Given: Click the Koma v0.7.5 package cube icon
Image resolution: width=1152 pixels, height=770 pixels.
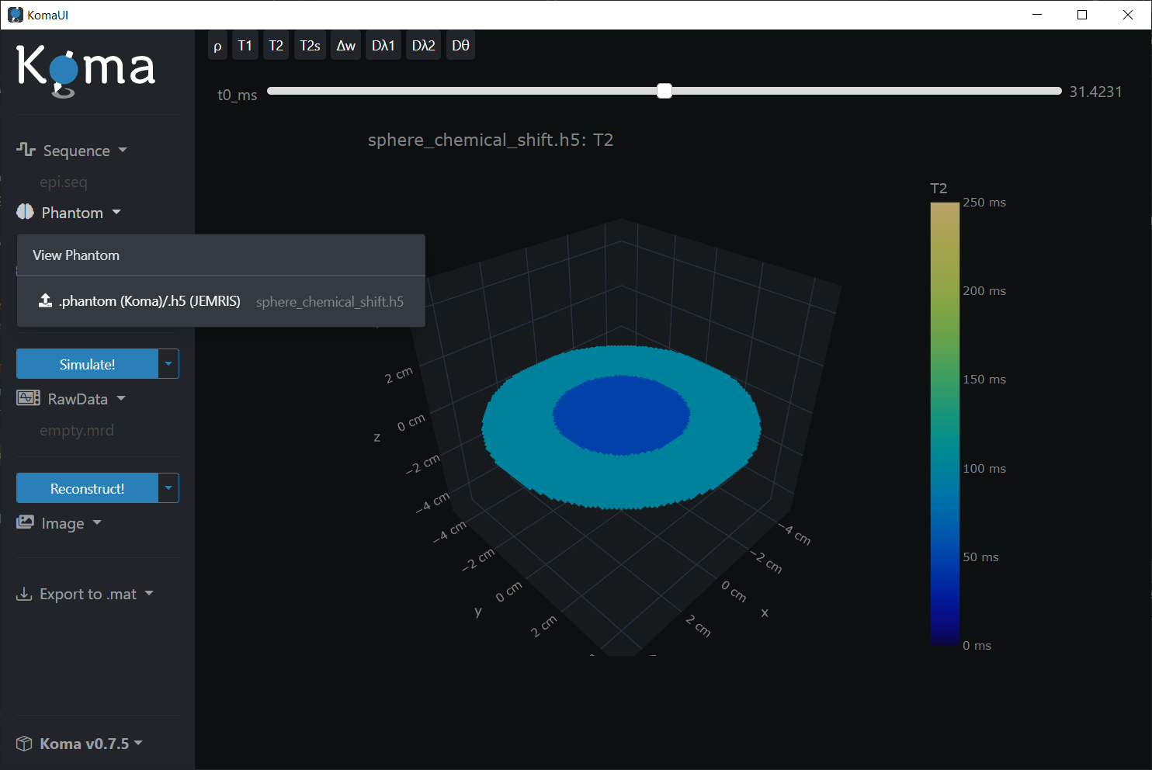Looking at the screenshot, I should [x=25, y=744].
